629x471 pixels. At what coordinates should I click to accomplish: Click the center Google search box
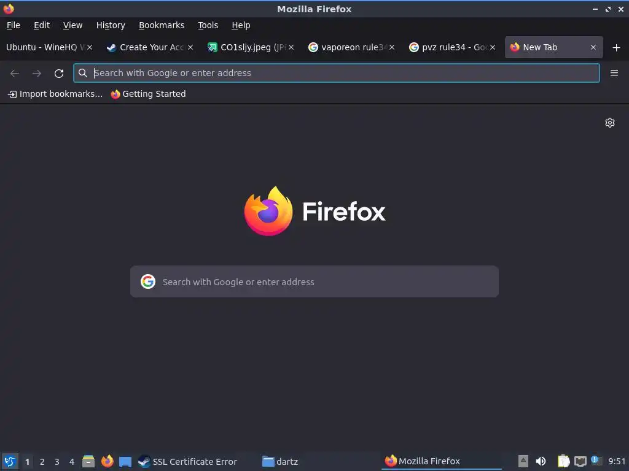point(314,281)
